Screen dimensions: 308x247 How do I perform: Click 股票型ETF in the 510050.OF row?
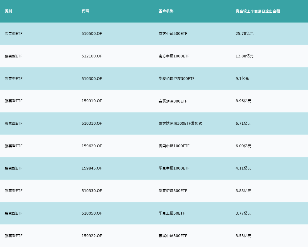(x=14, y=213)
